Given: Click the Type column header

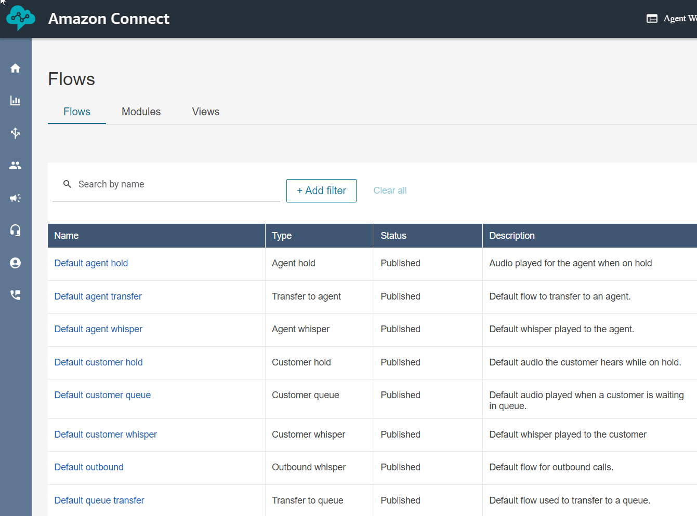Looking at the screenshot, I should click(320, 236).
